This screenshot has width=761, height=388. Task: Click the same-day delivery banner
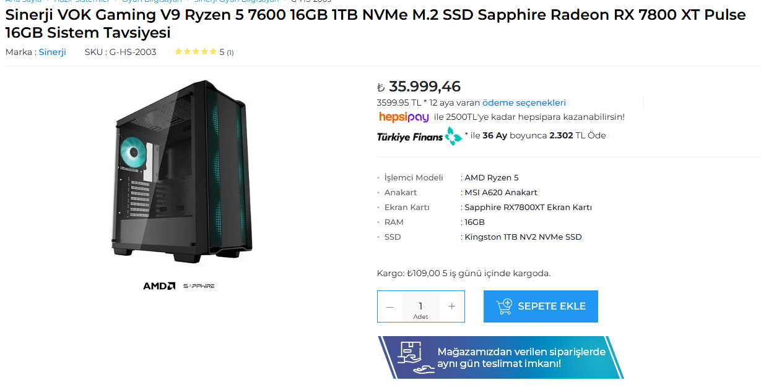click(x=500, y=357)
